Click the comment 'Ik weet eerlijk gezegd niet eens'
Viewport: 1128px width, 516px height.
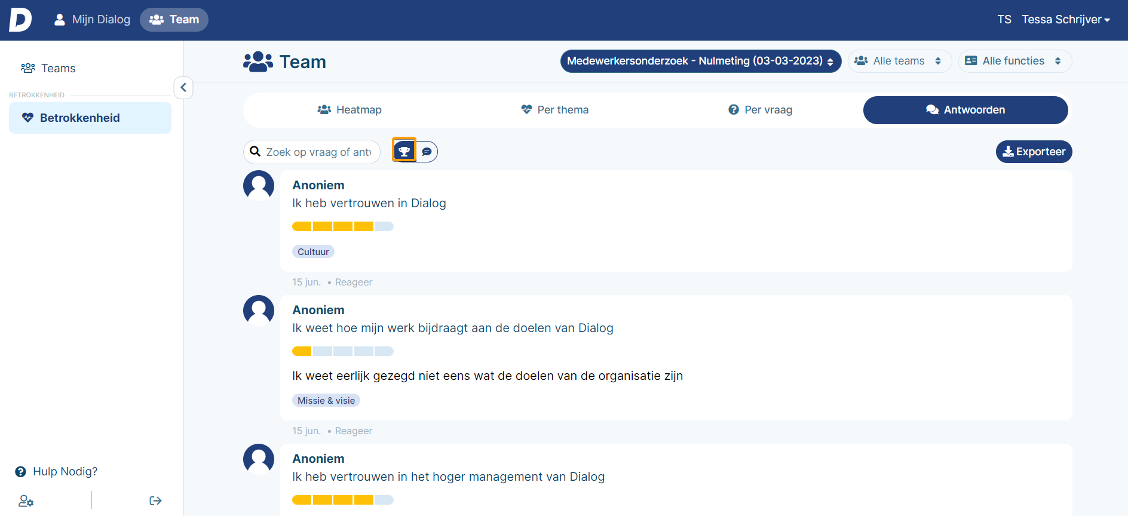click(488, 376)
